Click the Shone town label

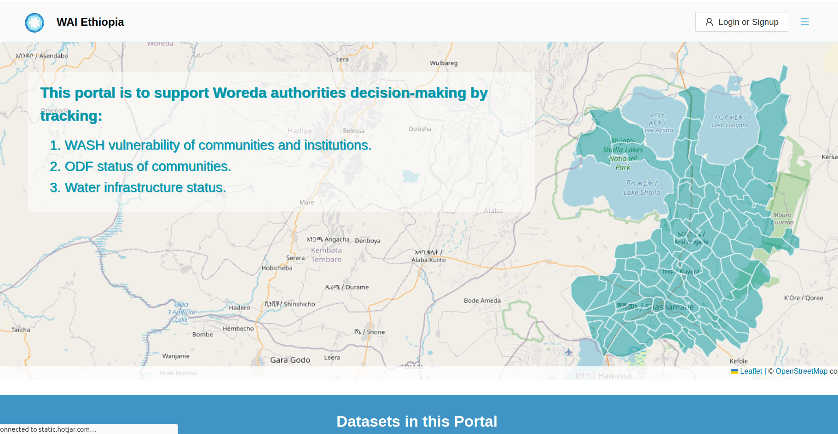[x=370, y=332]
